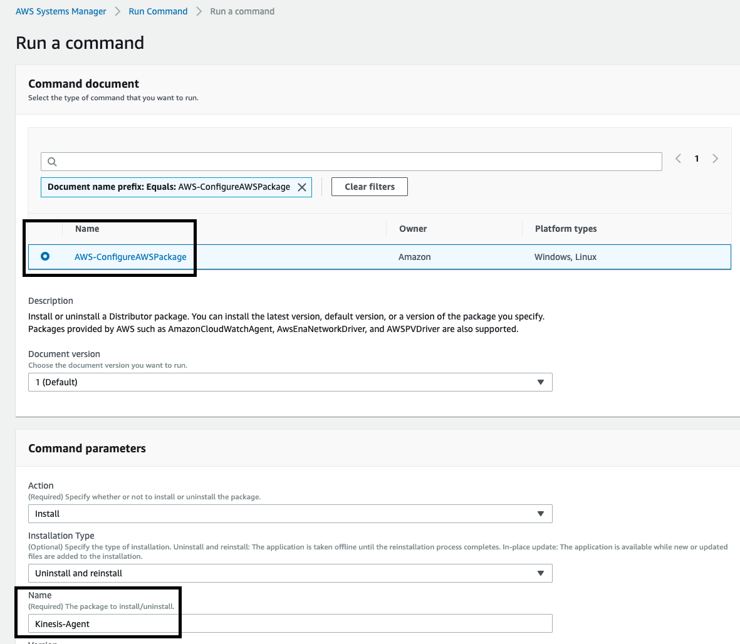Open the Document version dropdown

pos(290,382)
